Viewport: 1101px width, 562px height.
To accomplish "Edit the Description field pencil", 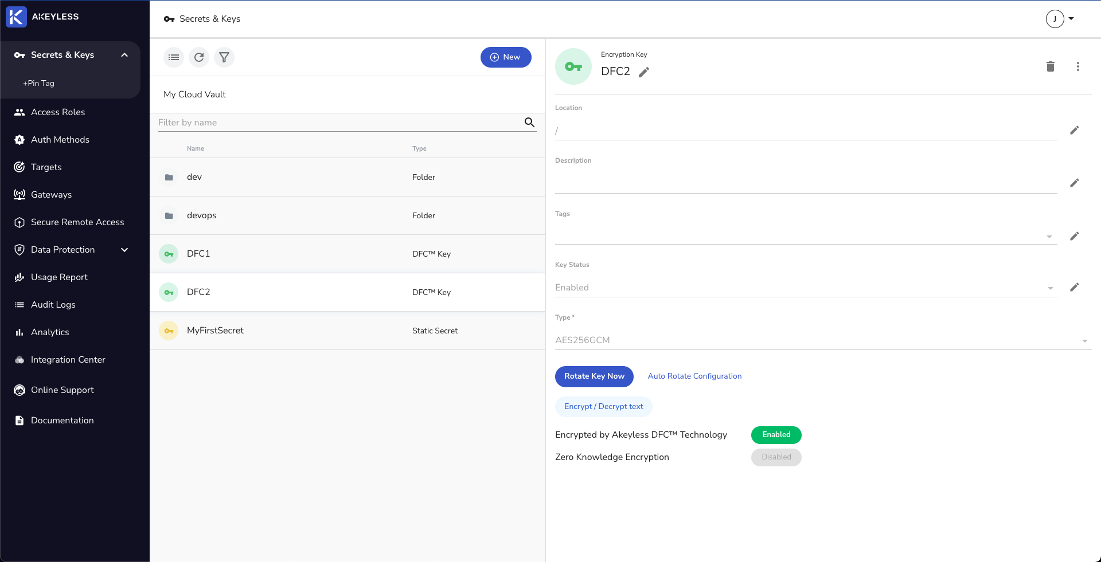I will [x=1075, y=183].
